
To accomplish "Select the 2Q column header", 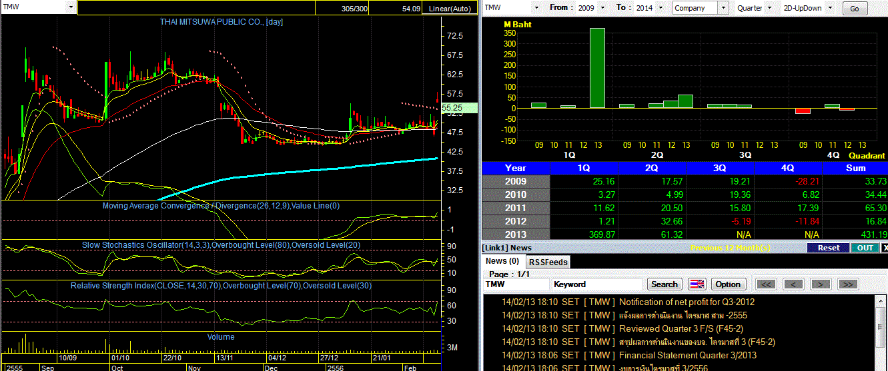I will 652,168.
